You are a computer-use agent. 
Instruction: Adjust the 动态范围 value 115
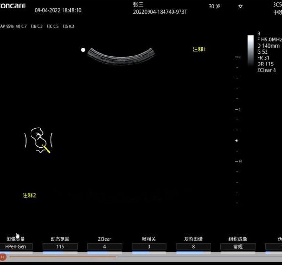(x=60, y=246)
